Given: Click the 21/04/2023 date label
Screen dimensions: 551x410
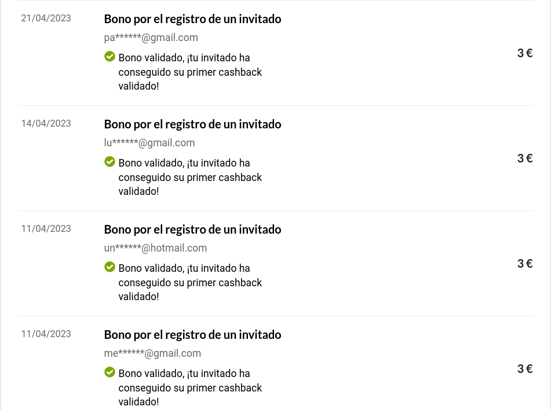Looking at the screenshot, I should [x=46, y=19].
